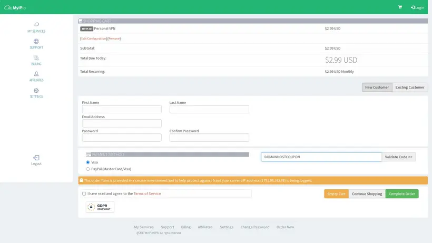Open Settings footer link
The image size is (432, 243).
(x=227, y=227)
